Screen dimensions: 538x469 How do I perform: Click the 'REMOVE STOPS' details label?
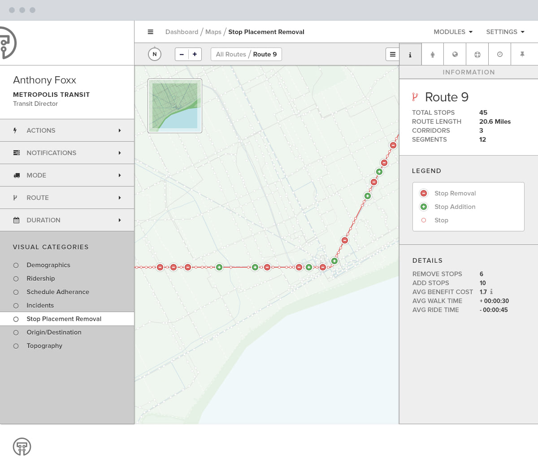[x=437, y=274]
